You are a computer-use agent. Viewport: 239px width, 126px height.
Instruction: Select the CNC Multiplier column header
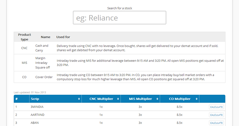(101, 99)
